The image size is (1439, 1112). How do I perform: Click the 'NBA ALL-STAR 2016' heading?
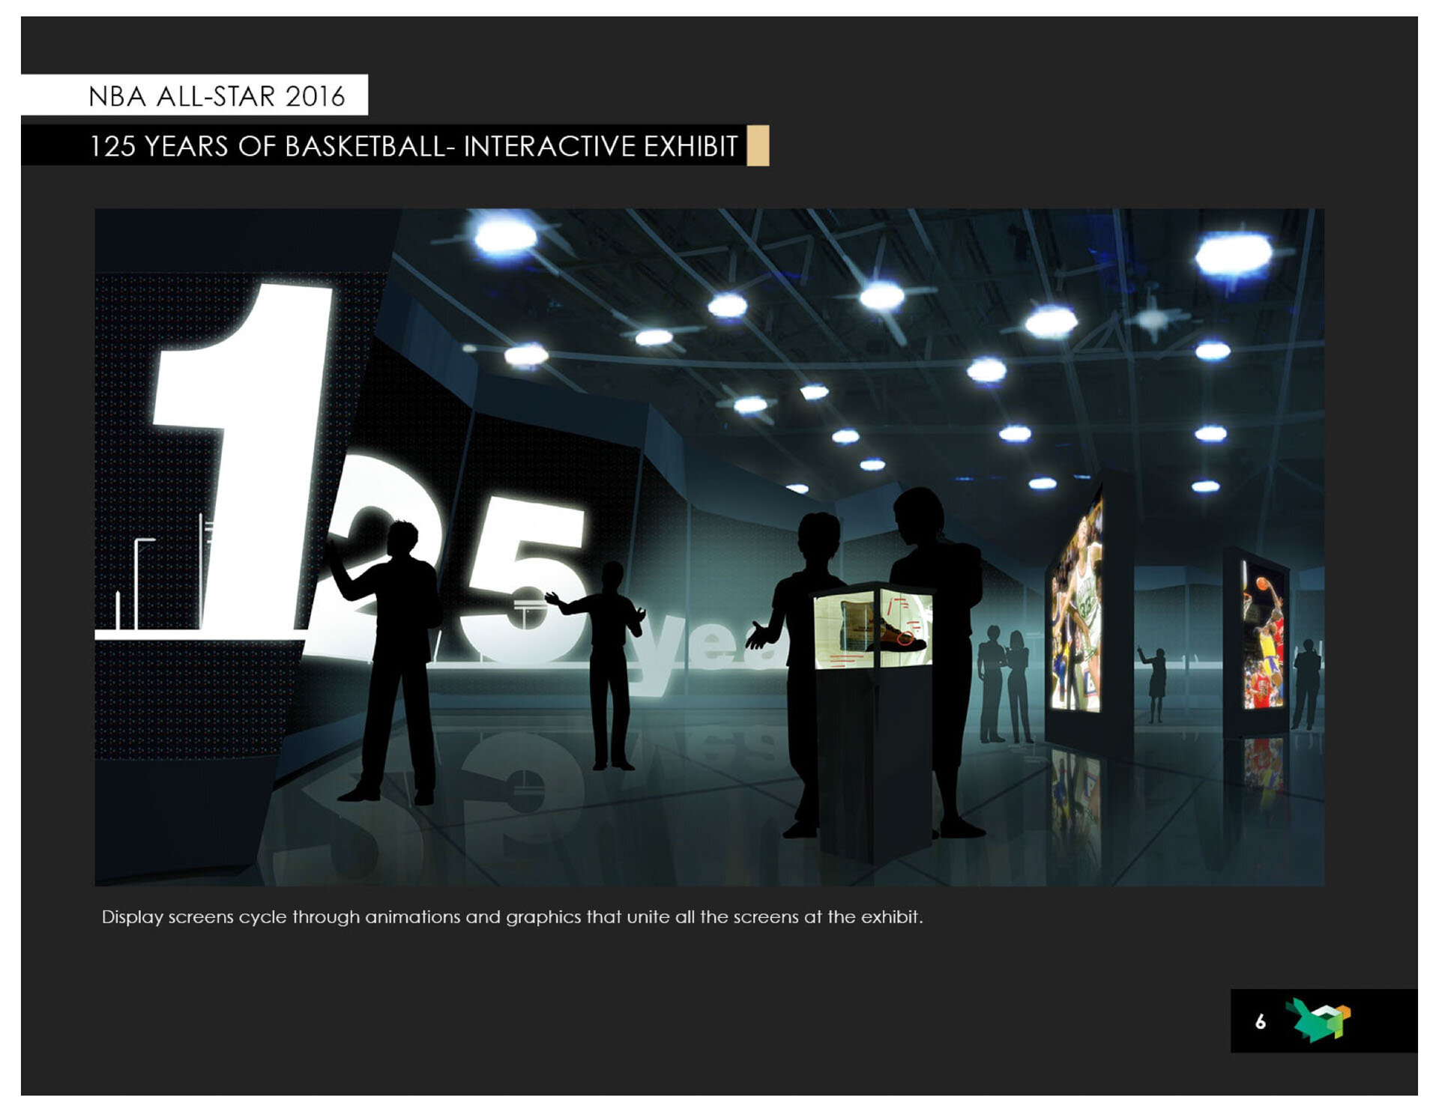pyautogui.click(x=217, y=96)
